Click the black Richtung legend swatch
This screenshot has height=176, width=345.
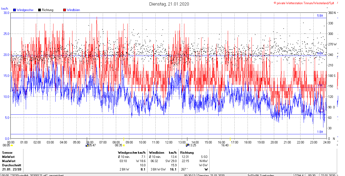[x=40, y=10]
